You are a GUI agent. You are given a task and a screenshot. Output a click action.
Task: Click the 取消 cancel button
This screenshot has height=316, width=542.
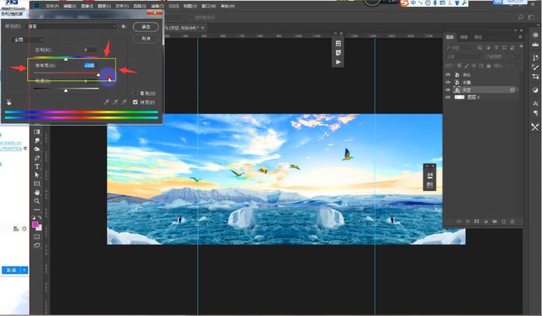145,39
